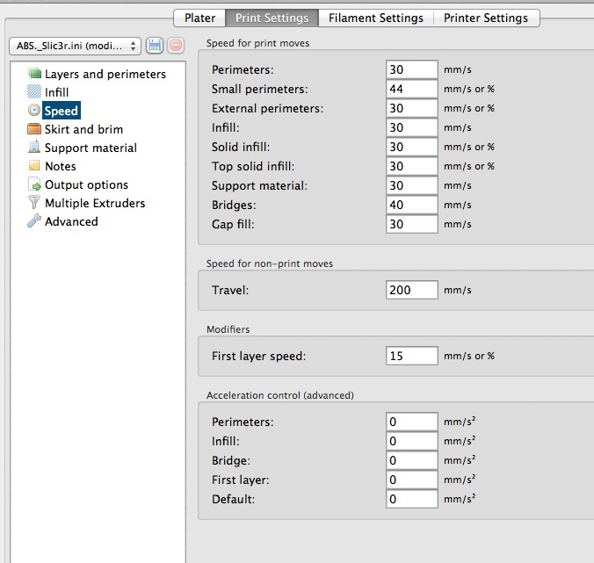Click the Skirt and brim icon

[34, 129]
